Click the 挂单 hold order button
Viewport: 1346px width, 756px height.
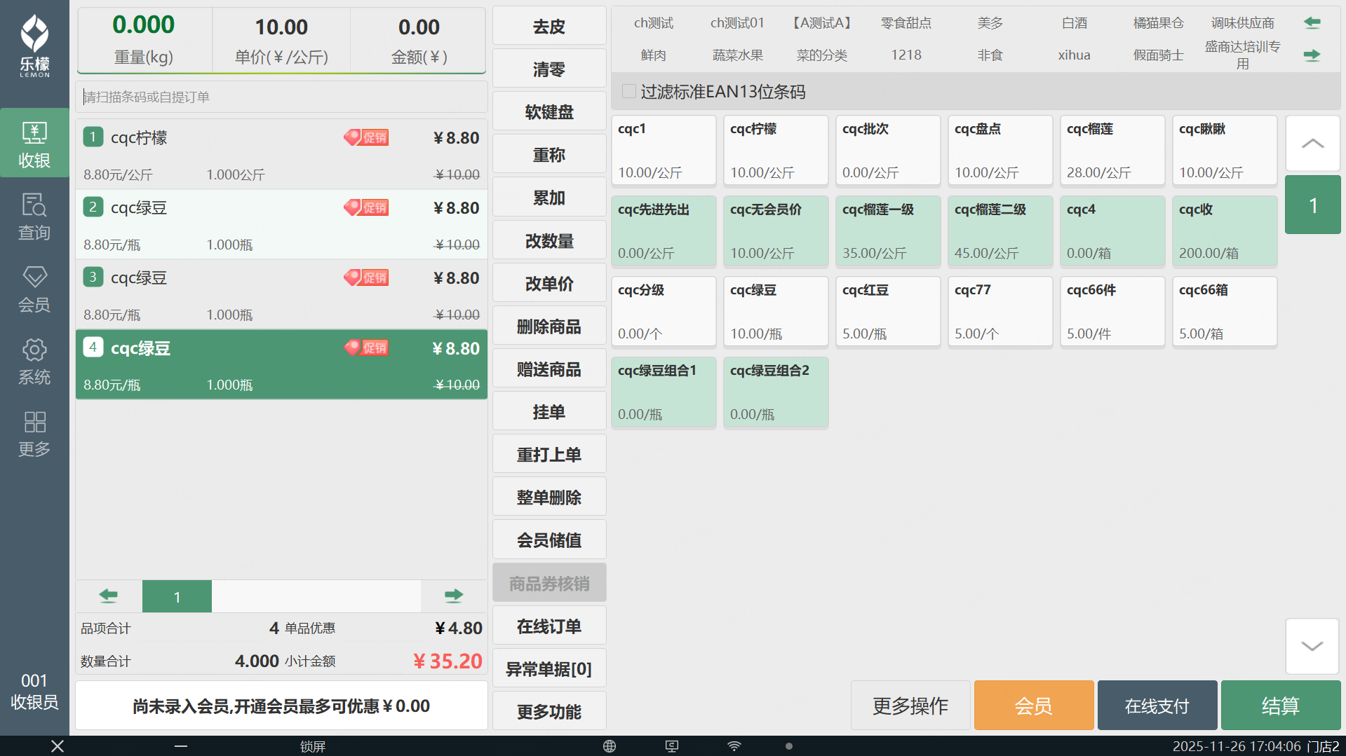tap(549, 412)
